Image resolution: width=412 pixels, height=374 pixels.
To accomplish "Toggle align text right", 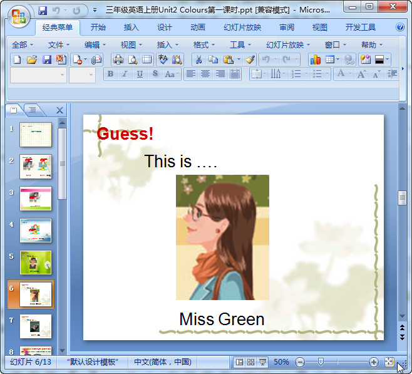I will (220, 74).
